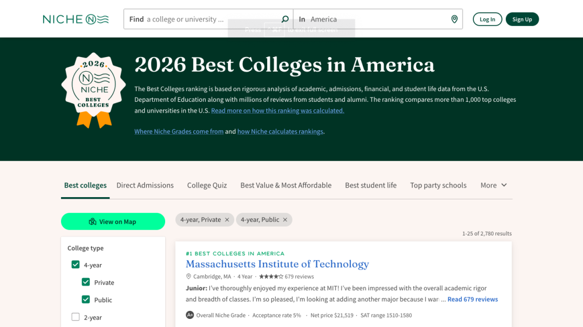
Task: Open the College Quiz tab
Action: tap(207, 185)
